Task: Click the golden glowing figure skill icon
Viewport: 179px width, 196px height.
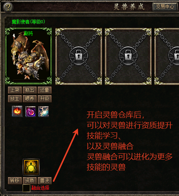Action: tap(31, 167)
